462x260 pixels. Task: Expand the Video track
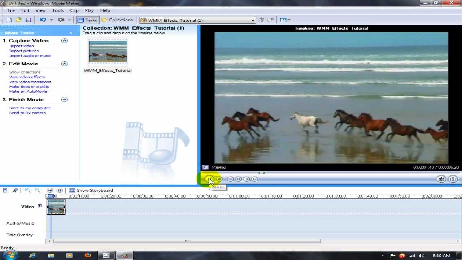pos(39,206)
